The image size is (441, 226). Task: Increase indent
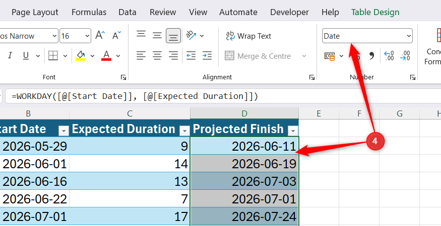[207, 56]
